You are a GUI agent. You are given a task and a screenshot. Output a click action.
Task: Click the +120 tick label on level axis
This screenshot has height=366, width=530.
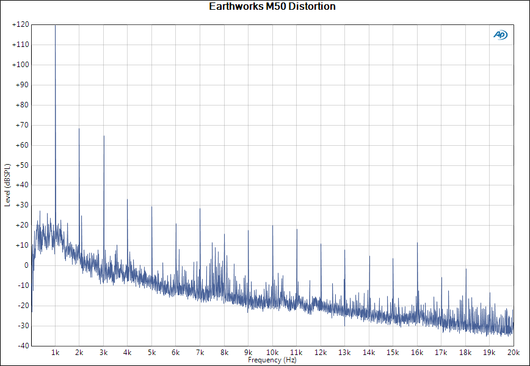point(21,25)
